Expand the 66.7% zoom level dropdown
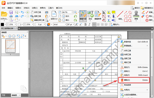154x98 pixels. click(x=72, y=12)
